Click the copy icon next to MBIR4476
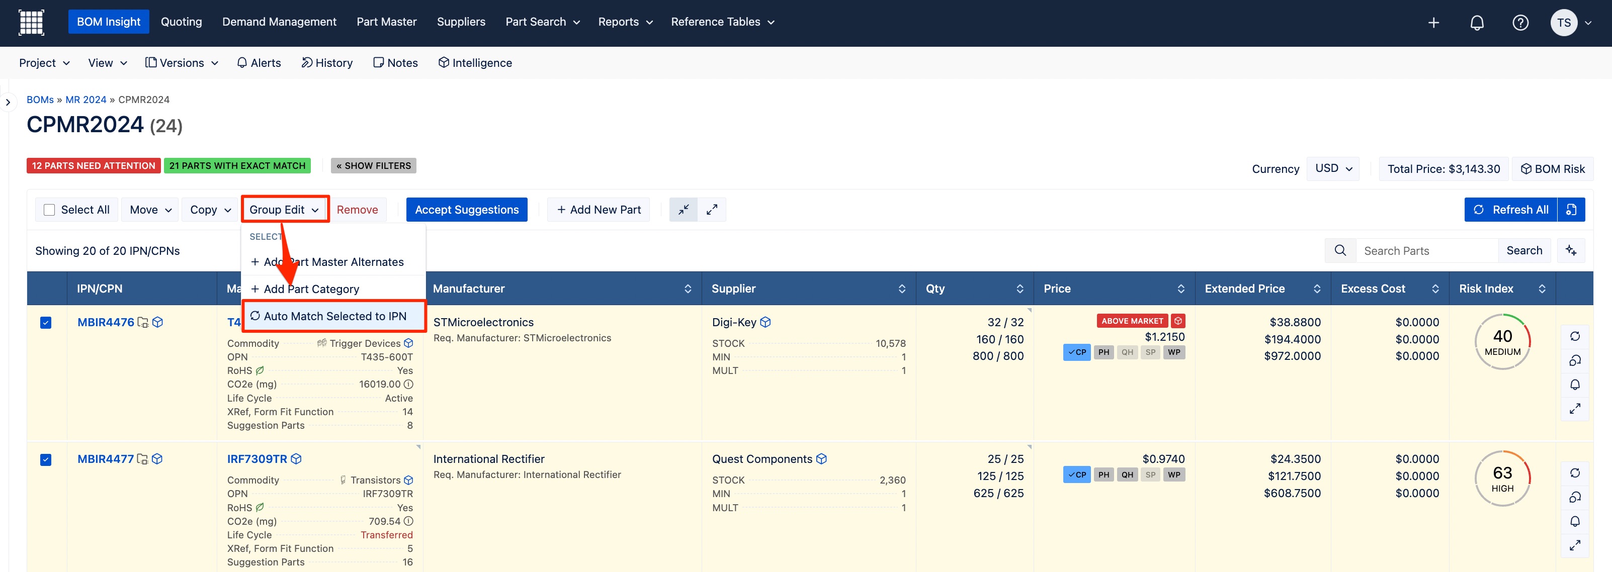 coord(143,323)
